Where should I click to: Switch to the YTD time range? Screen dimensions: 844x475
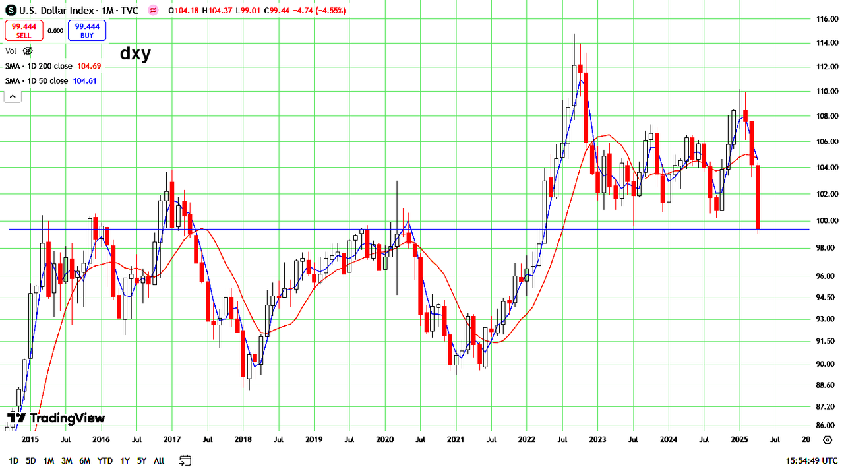pos(105,460)
